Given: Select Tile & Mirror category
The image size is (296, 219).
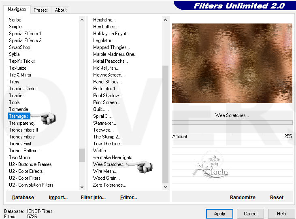Looking at the screenshot, I should tap(20, 75).
